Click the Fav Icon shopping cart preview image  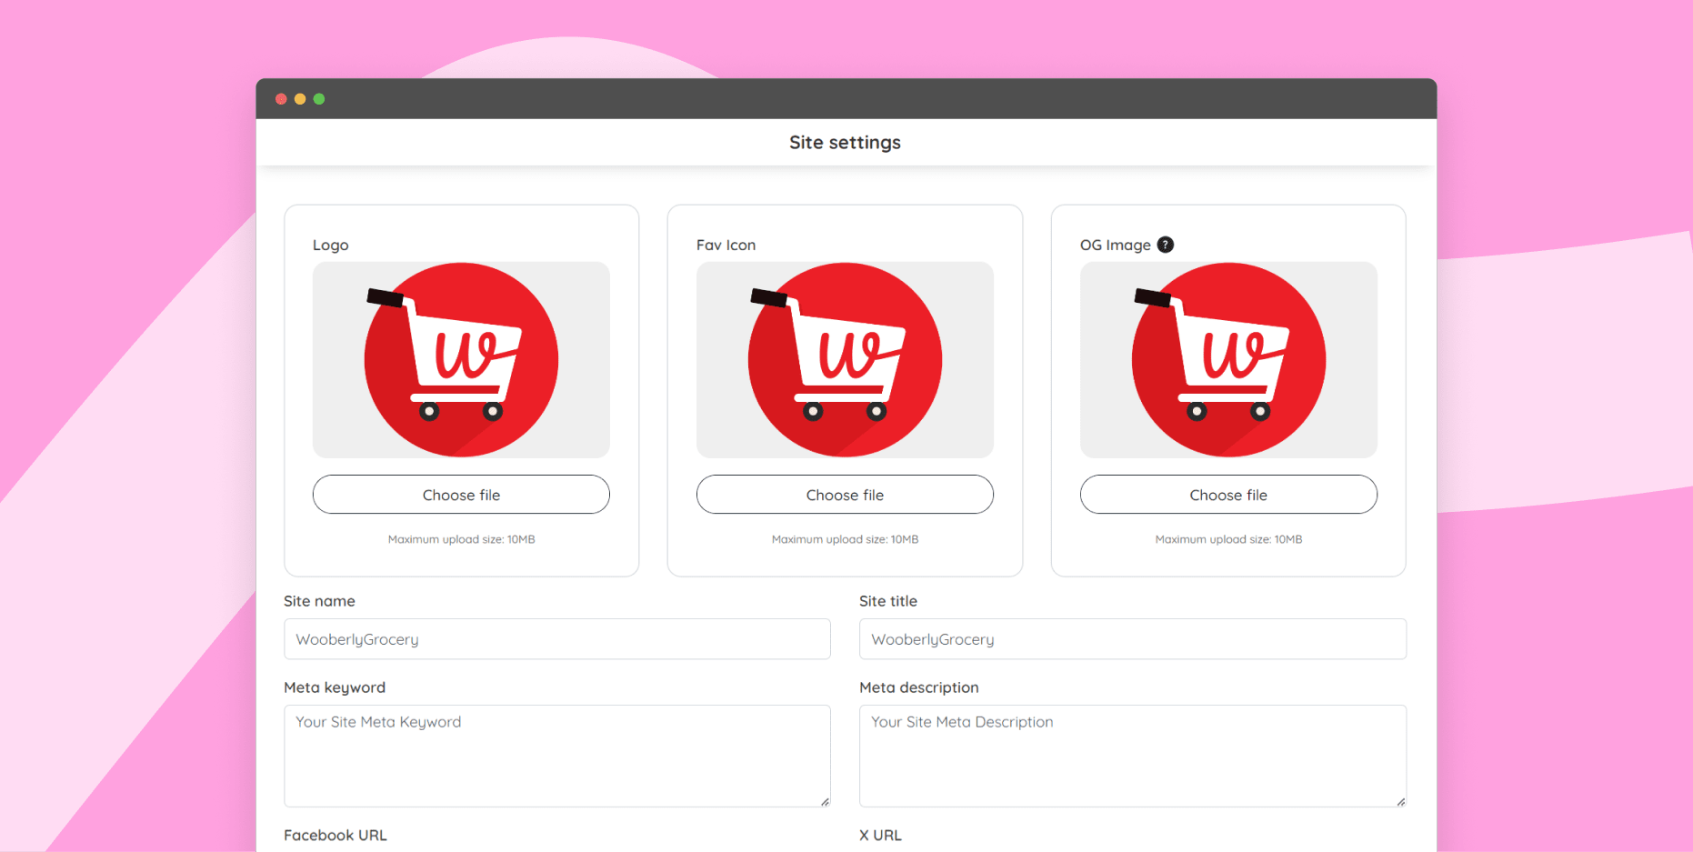[845, 360]
